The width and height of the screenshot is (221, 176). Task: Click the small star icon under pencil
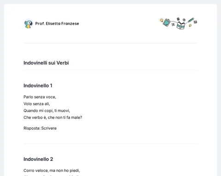click(190, 25)
